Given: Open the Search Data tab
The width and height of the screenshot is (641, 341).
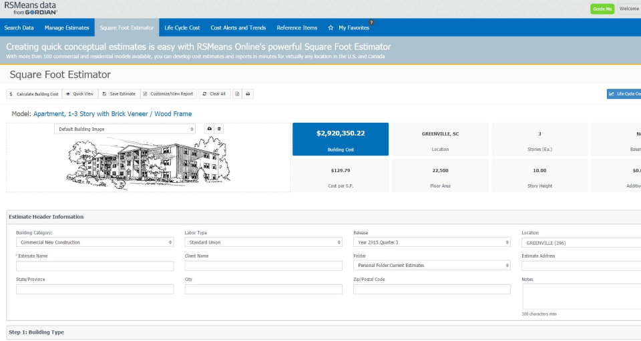Looking at the screenshot, I should coord(19,28).
